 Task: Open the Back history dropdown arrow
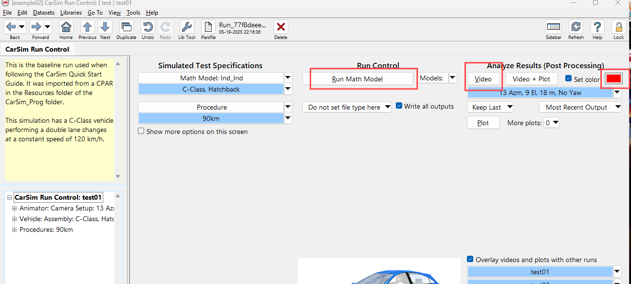(22, 27)
